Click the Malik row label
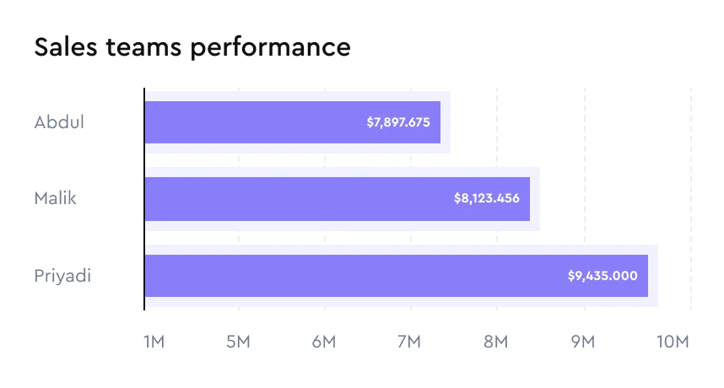The height and width of the screenshot is (388, 724). [x=56, y=199]
